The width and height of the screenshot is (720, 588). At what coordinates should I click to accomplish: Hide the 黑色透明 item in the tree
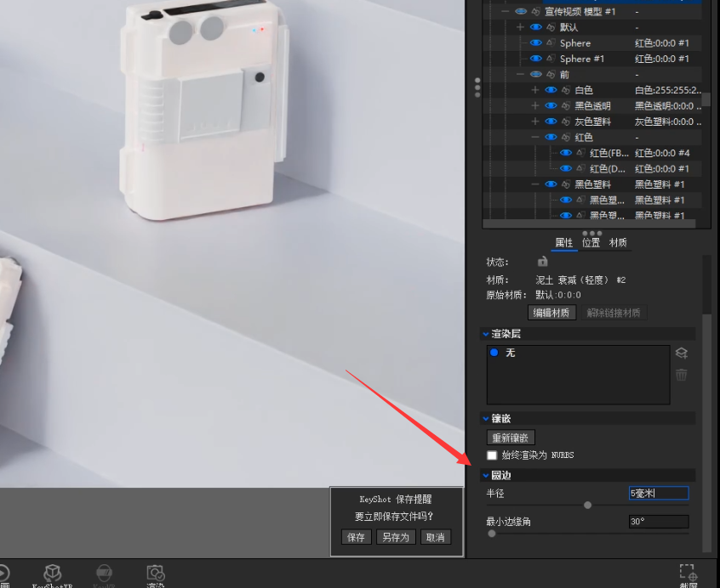point(551,105)
